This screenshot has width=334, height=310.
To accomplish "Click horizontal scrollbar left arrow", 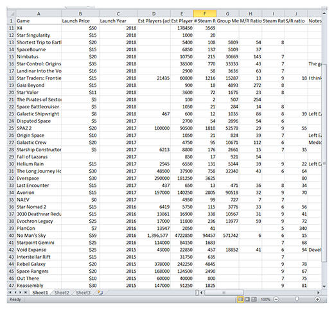I will [x=201, y=293].
